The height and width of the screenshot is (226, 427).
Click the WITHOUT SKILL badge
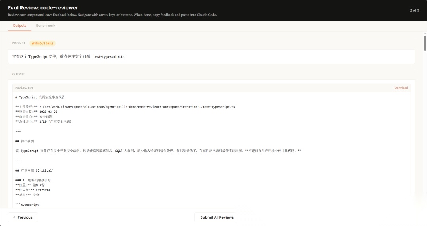tap(42, 43)
